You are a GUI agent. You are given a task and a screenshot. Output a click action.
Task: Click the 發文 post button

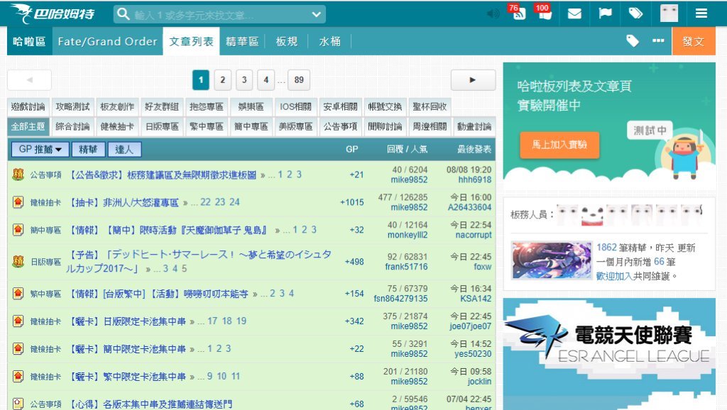point(693,41)
